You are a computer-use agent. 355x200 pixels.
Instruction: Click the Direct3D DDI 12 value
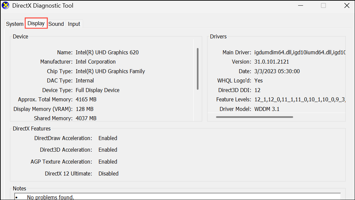tap(257, 90)
